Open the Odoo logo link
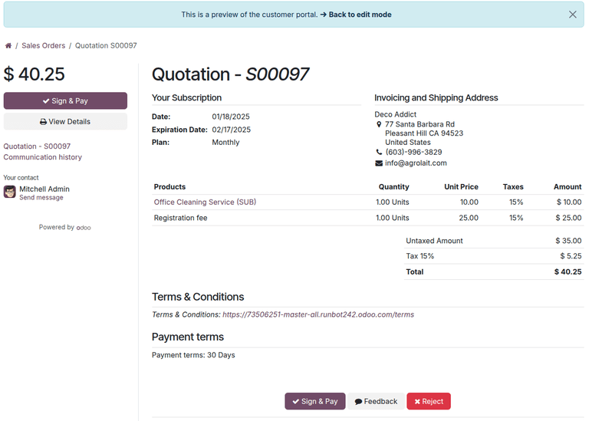 click(84, 228)
